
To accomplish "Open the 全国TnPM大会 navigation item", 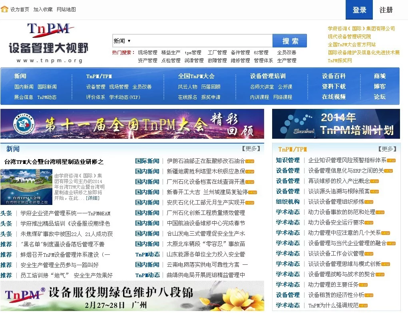I will tap(197, 76).
